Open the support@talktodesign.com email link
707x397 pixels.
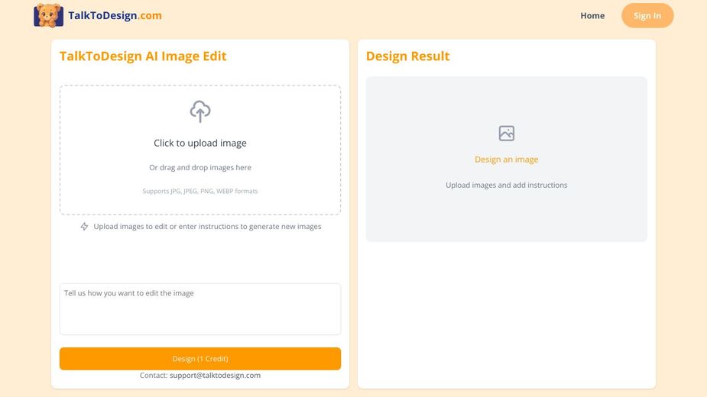tap(215, 376)
